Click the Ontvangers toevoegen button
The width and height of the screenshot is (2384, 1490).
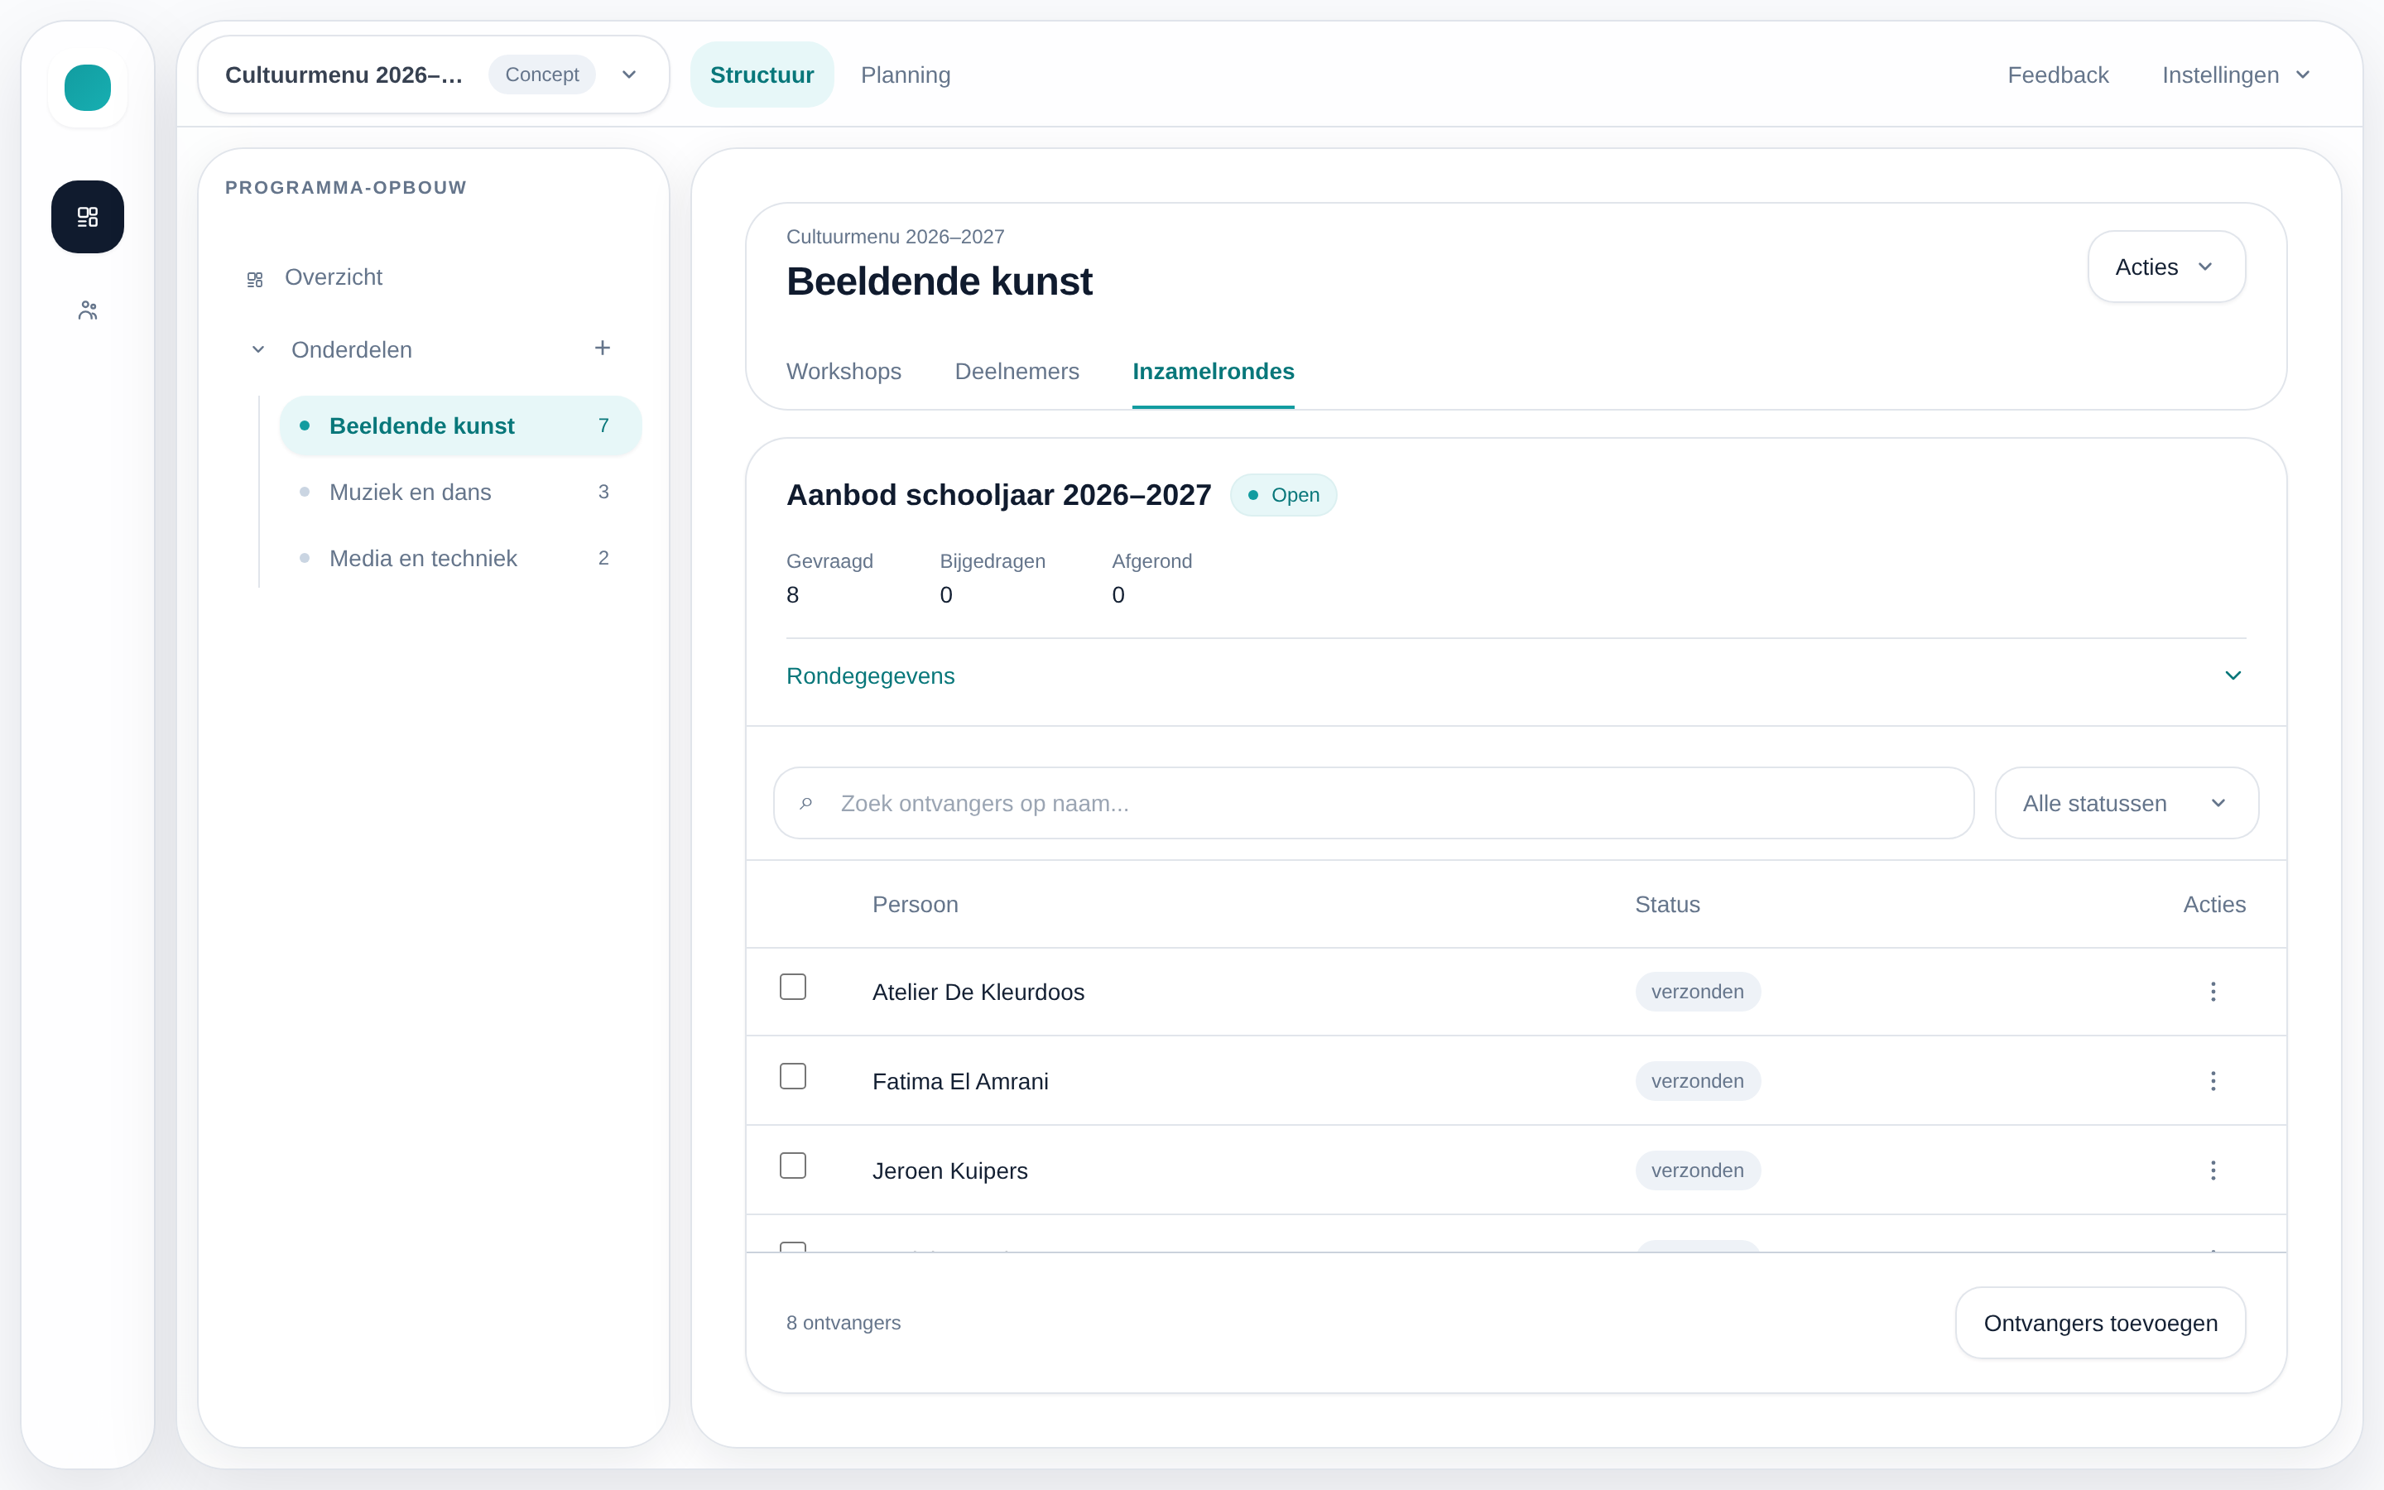click(2100, 1323)
